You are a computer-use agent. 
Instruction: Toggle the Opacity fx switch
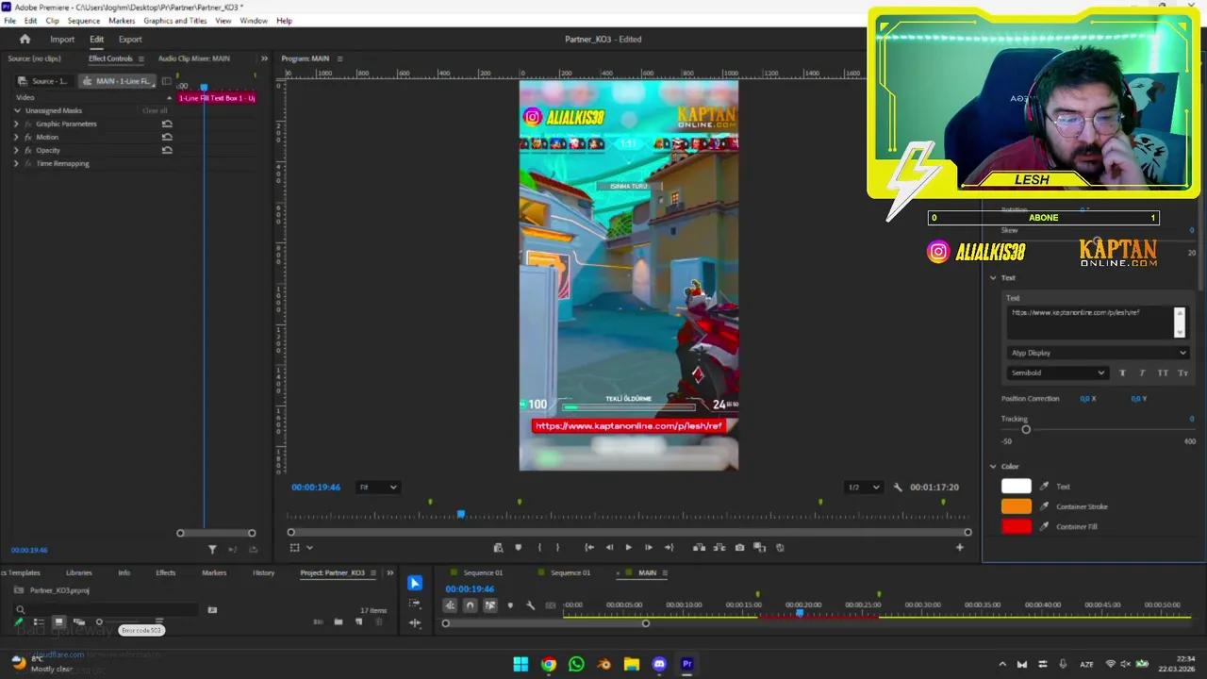[28, 150]
